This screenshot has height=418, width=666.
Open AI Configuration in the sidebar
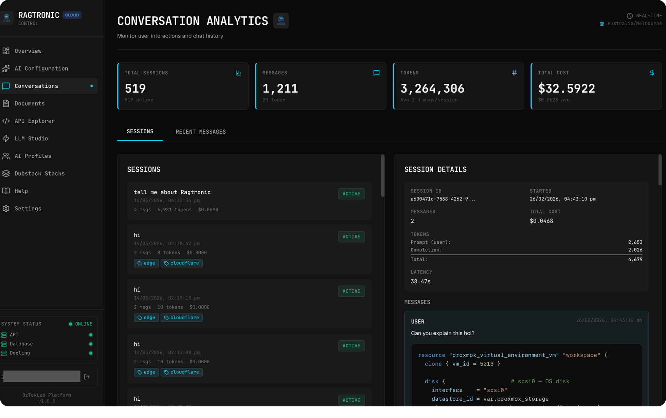point(41,68)
